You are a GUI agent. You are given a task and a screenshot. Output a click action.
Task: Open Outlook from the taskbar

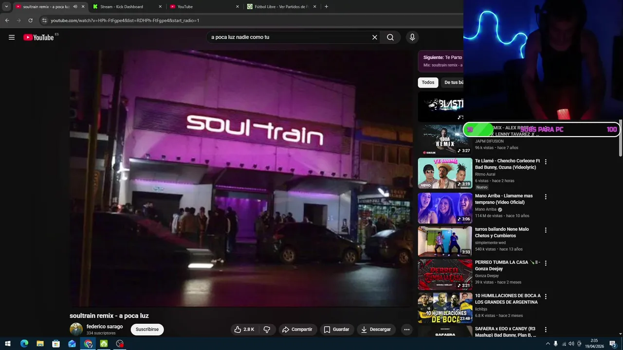(x=72, y=344)
